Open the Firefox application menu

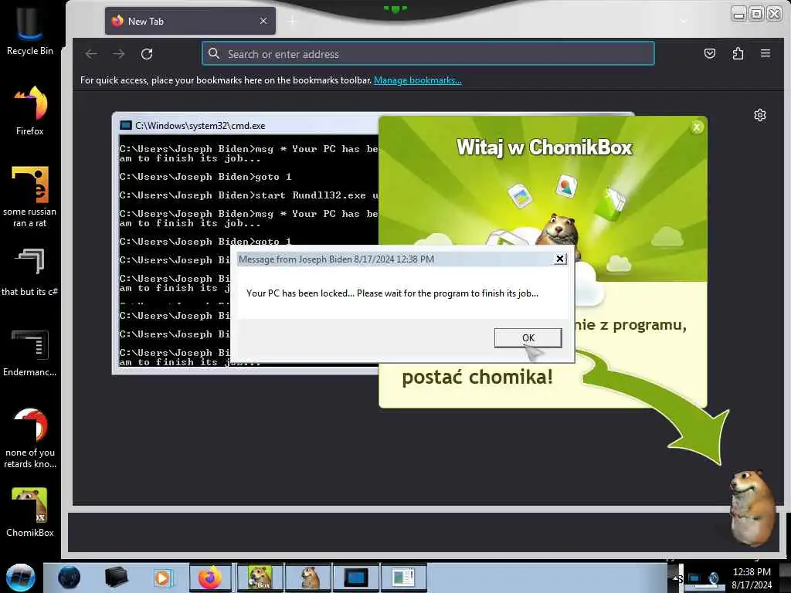coord(766,53)
